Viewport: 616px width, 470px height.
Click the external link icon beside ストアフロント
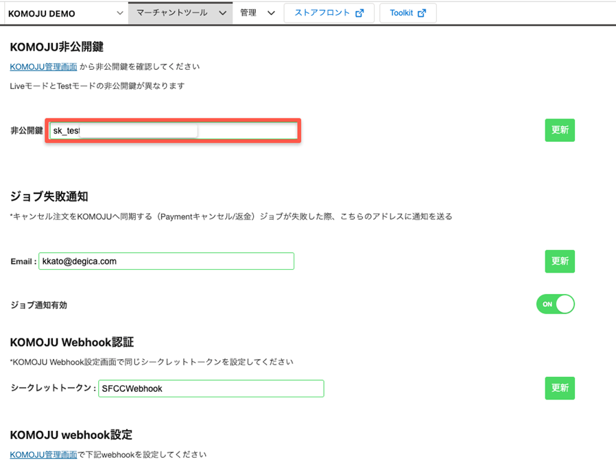(x=359, y=13)
